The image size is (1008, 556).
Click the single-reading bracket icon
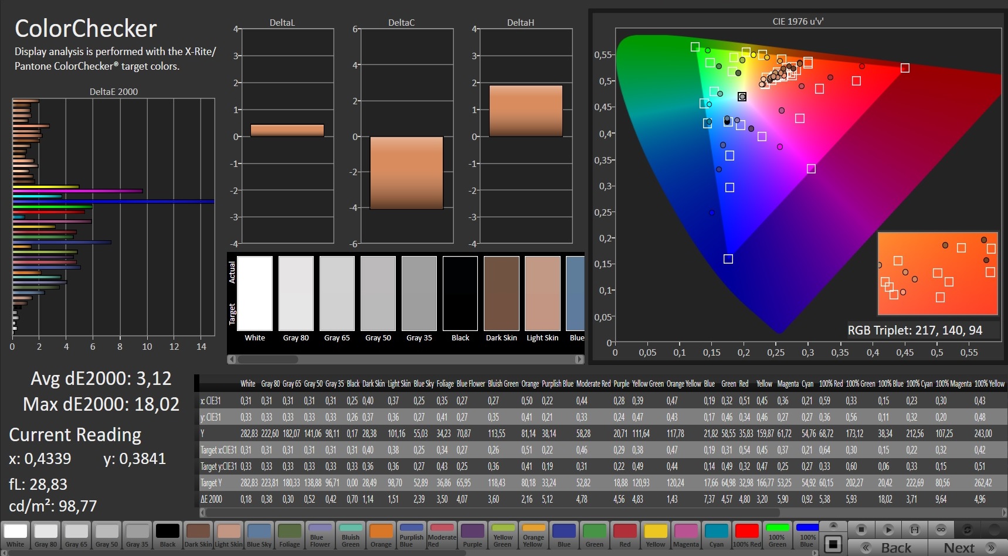click(914, 530)
